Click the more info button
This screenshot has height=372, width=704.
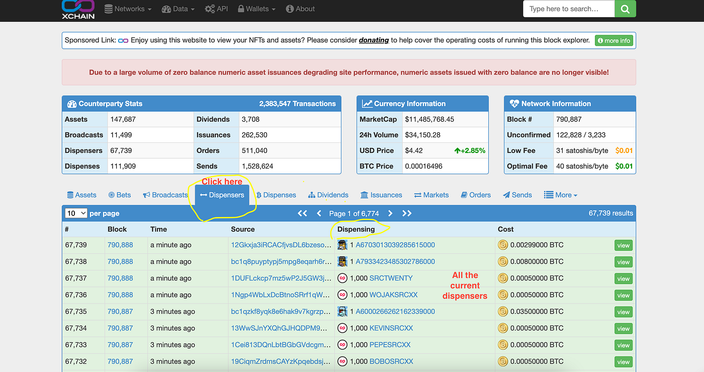coord(613,40)
